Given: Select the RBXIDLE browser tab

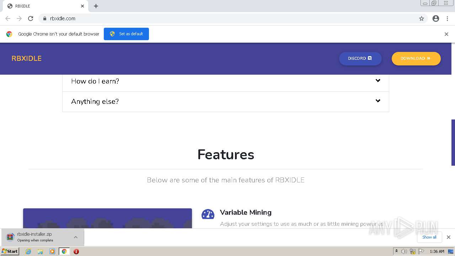Looking at the screenshot, I should click(45, 6).
